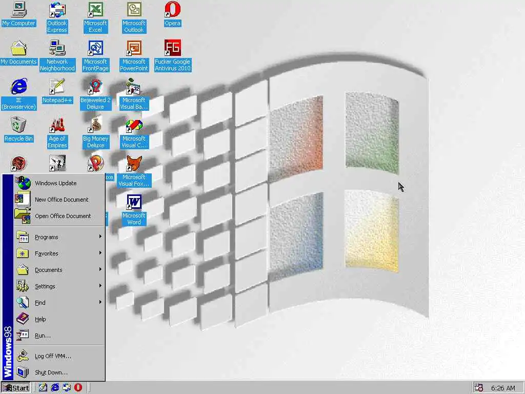Open Help from the Start menu
The width and height of the screenshot is (525, 394).
tap(59, 319)
